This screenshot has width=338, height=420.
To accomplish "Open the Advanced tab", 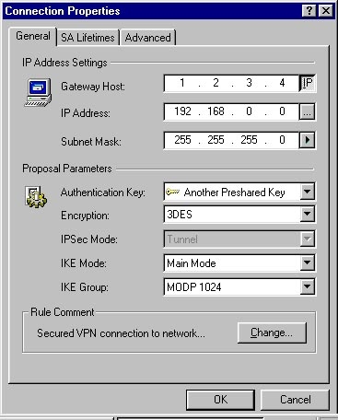I will 147,38.
